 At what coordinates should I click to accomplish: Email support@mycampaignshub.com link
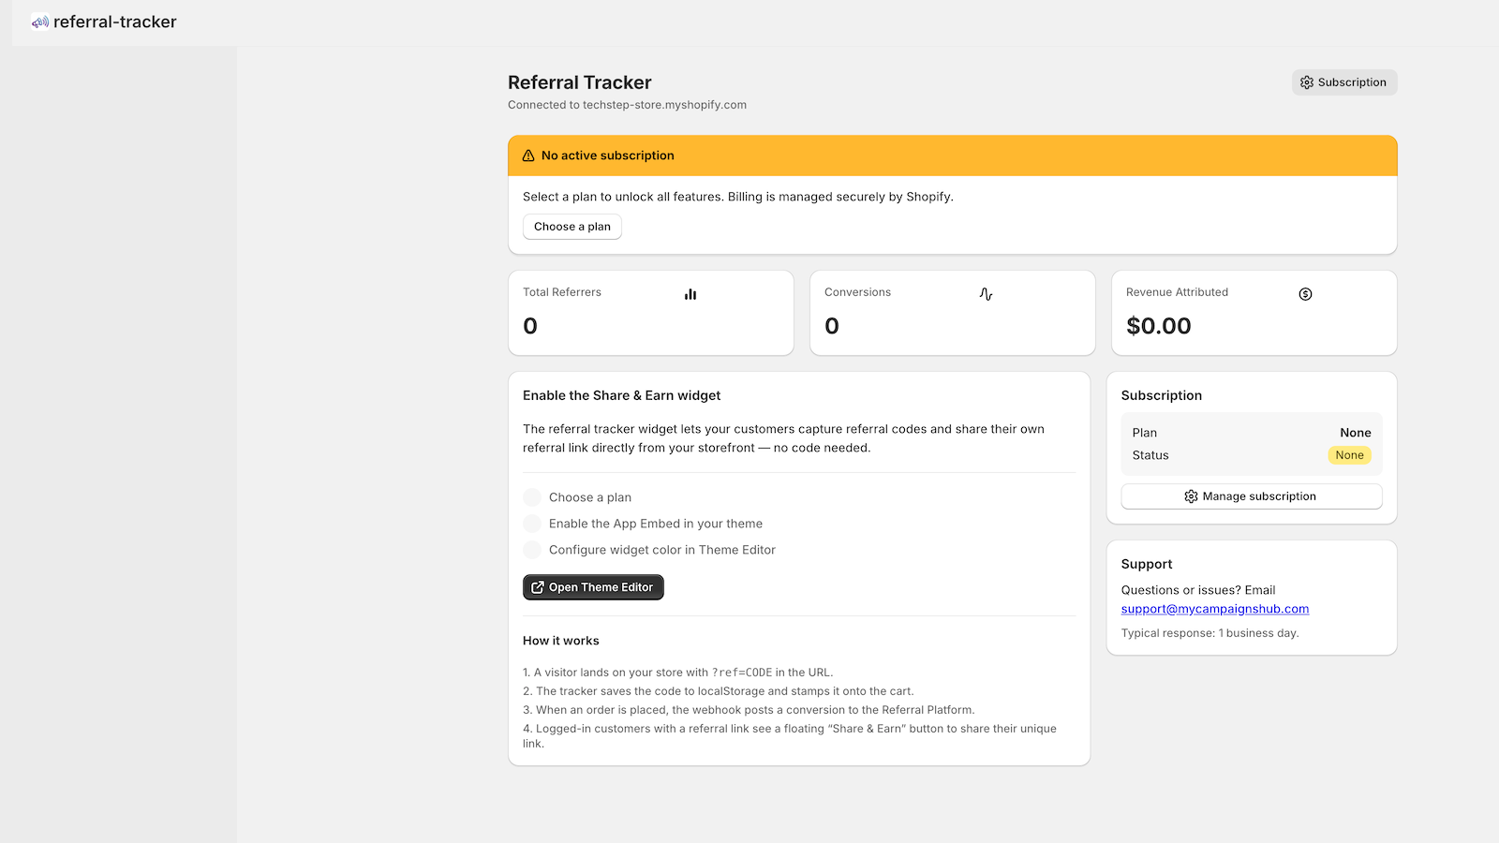pos(1215,609)
